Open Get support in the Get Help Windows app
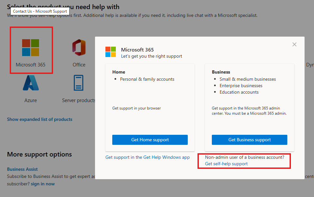 [x=148, y=157]
